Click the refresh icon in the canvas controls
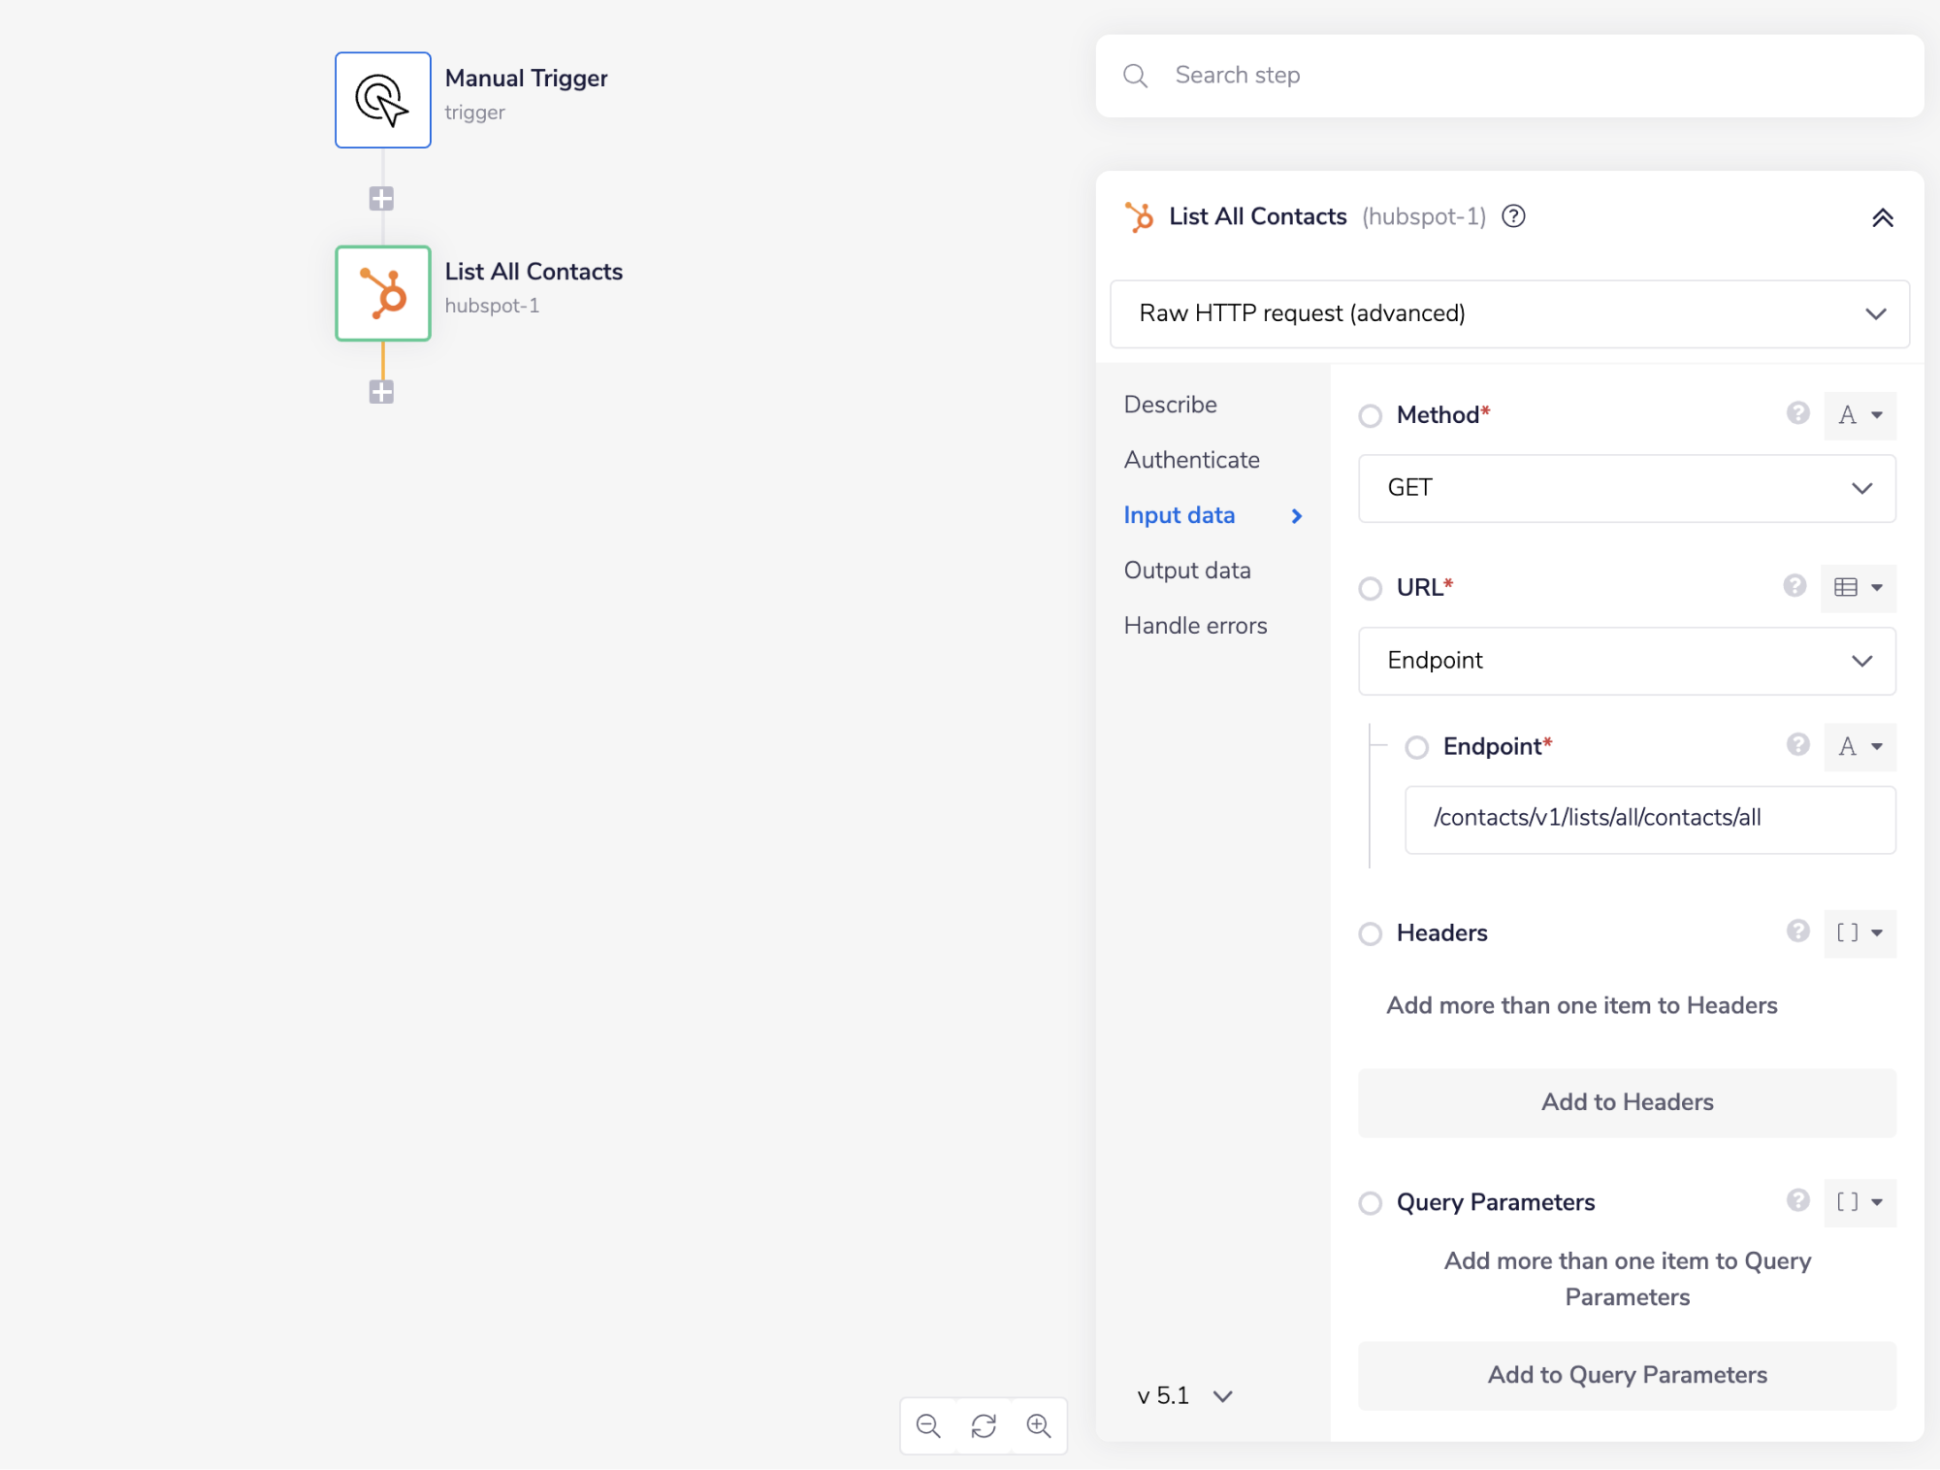 tap(984, 1426)
